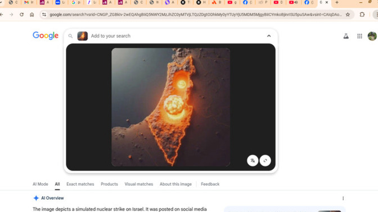
Task: Click the small image thumbnail in search box
Action: (83, 36)
